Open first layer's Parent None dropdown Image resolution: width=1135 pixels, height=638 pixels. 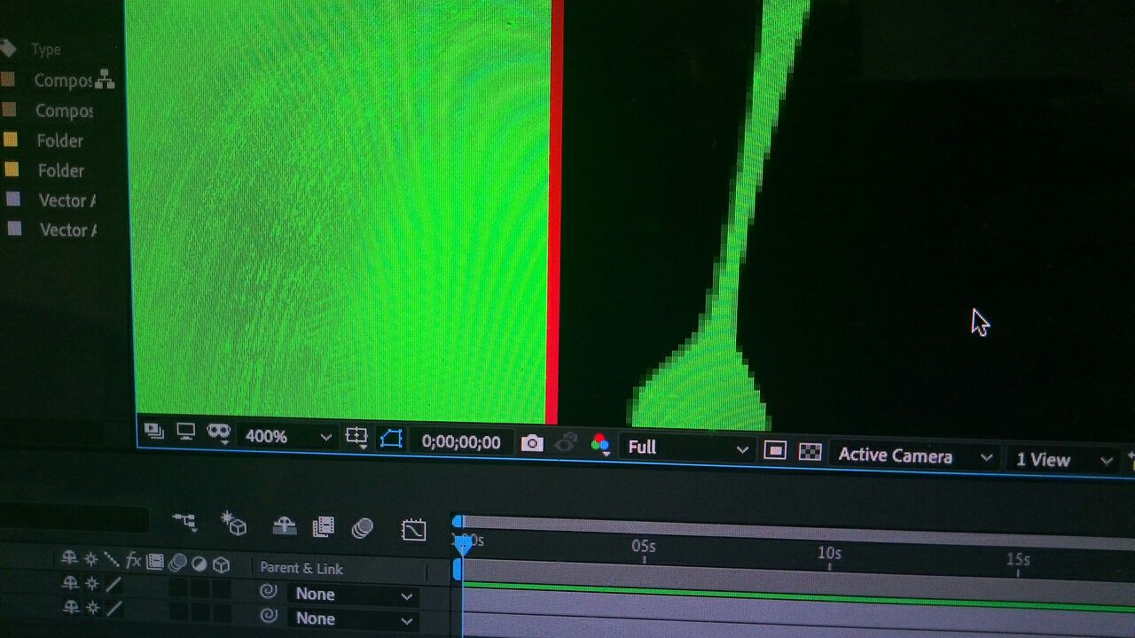tap(353, 595)
